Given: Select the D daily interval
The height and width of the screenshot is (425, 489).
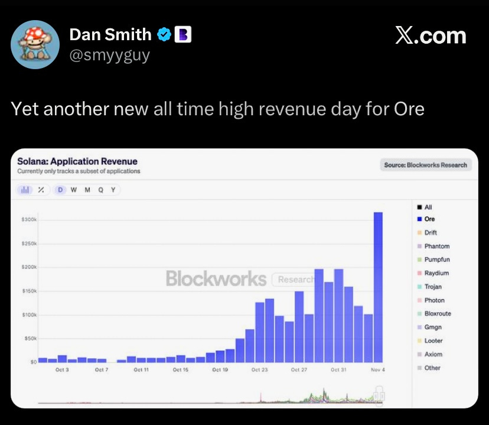Looking at the screenshot, I should [60, 190].
